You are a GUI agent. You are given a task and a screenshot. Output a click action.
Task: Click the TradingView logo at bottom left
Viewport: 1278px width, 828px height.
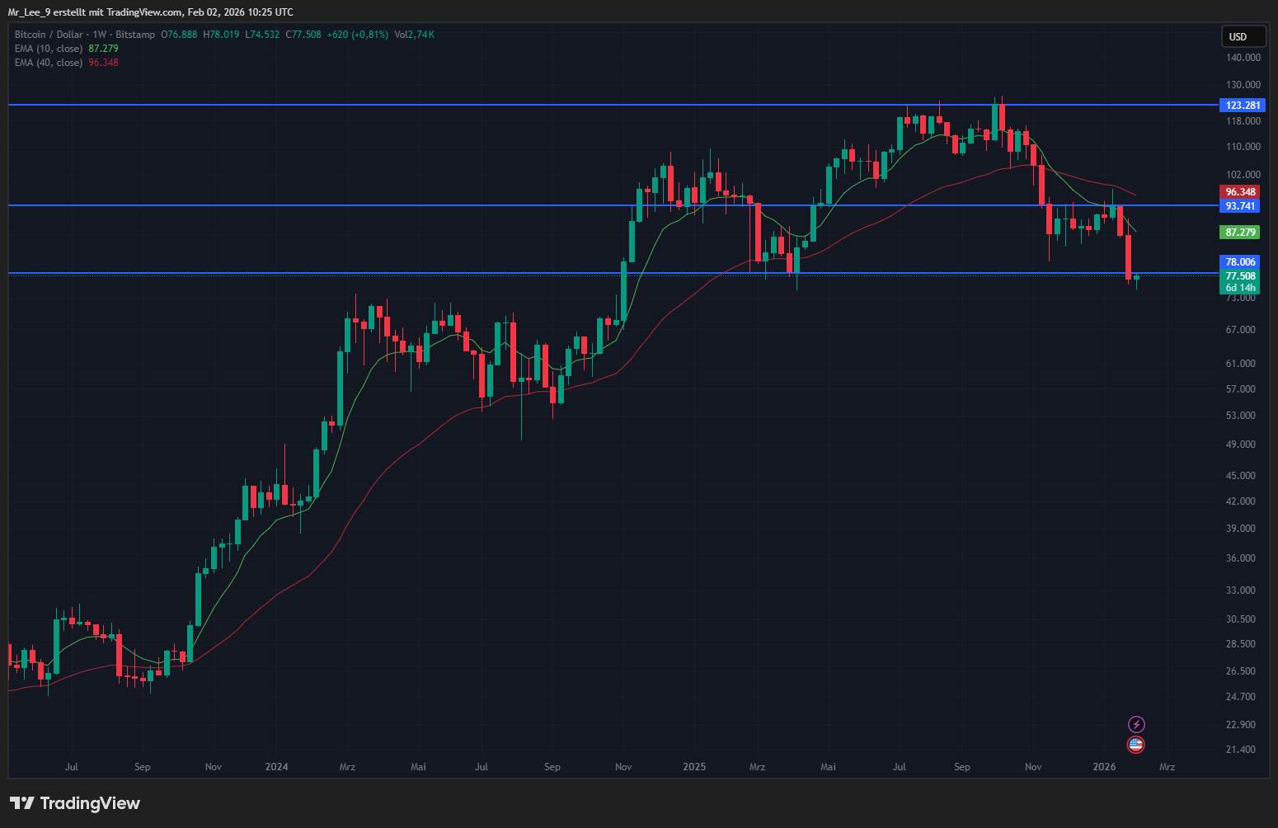[75, 803]
